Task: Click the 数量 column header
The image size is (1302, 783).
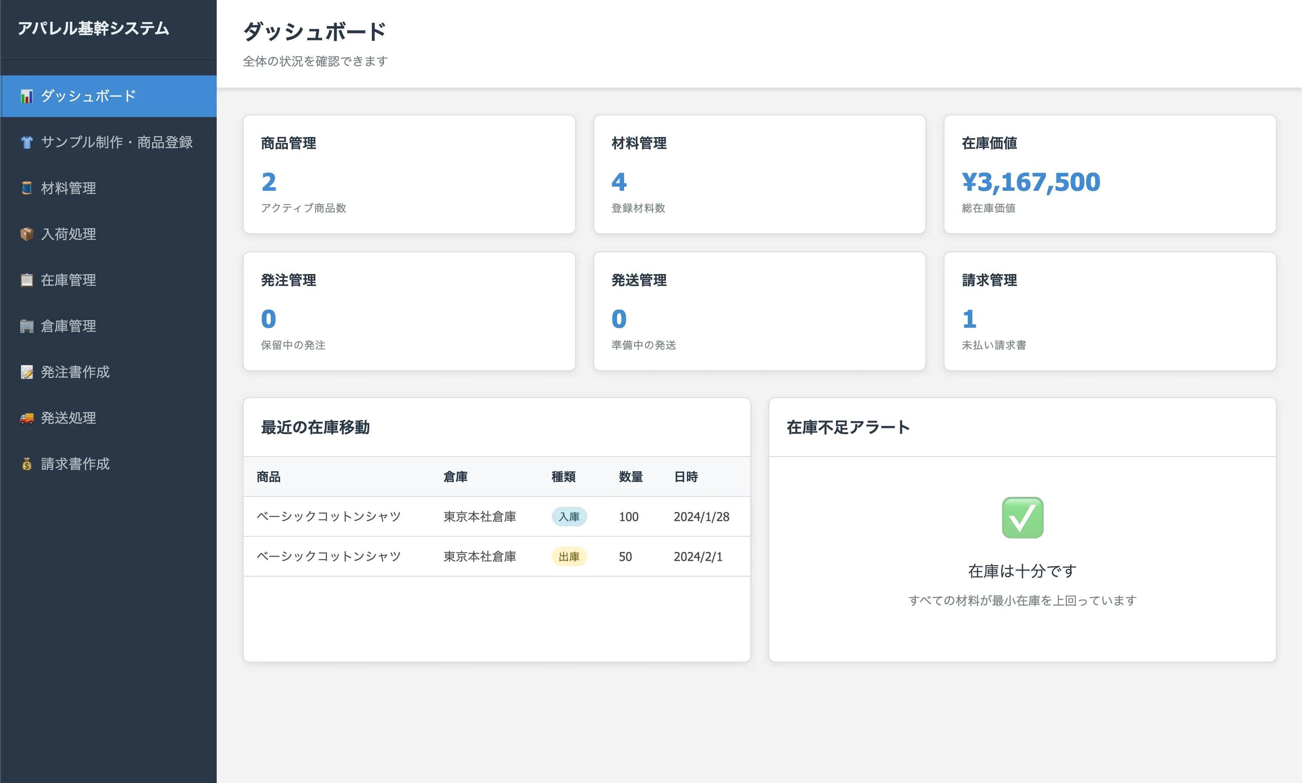Action: 630,476
